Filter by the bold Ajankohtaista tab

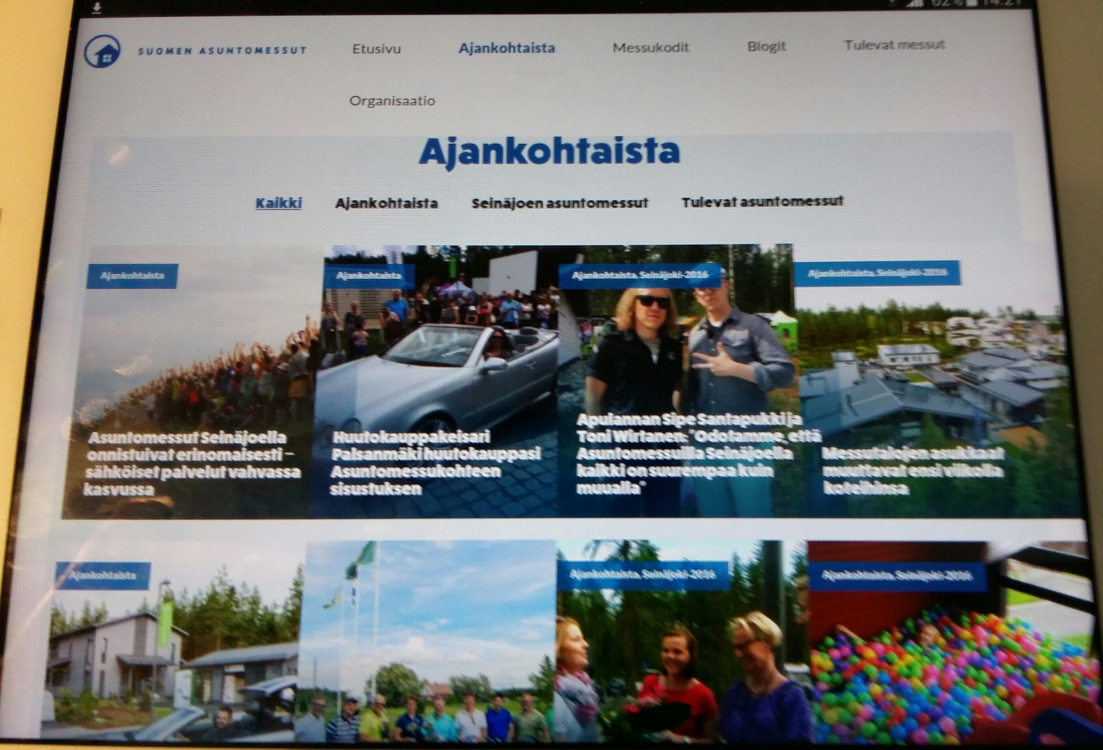point(386,203)
